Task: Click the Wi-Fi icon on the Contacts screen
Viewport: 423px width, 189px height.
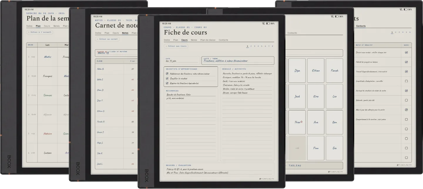Action: (x=401, y=9)
